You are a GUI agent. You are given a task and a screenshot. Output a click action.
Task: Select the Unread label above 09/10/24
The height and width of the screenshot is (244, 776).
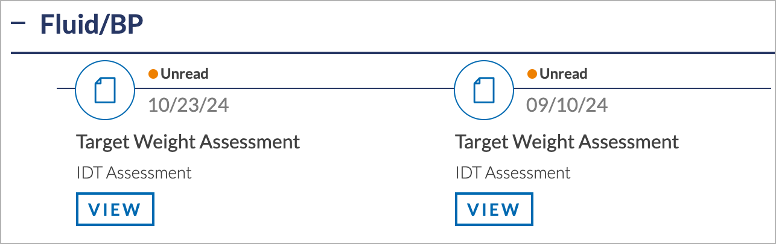(x=563, y=74)
